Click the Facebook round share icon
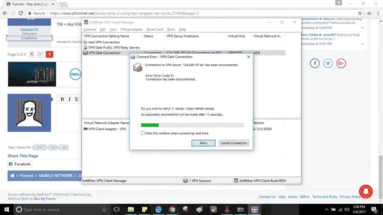Screen dimensions: 383x215 (x=315, y=63)
